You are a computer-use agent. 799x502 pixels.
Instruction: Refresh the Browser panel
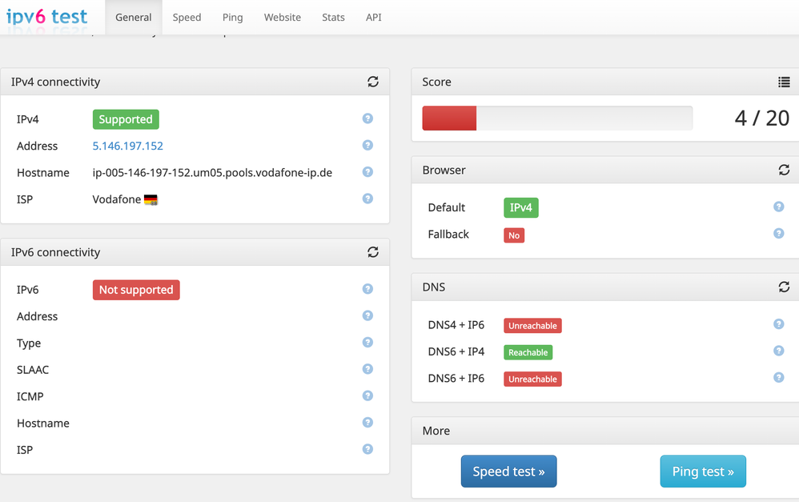coord(784,170)
